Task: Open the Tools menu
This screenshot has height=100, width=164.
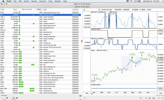Action: pyautogui.click(x=50, y=1)
